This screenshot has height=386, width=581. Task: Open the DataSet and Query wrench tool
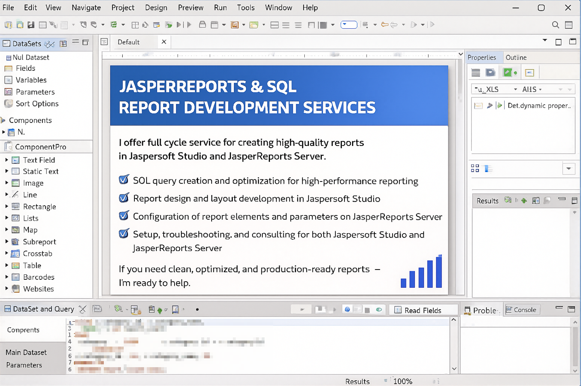pos(82,309)
